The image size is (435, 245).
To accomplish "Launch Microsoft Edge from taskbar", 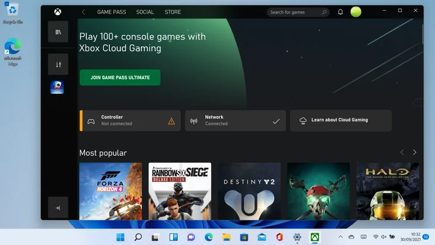I will (x=209, y=237).
